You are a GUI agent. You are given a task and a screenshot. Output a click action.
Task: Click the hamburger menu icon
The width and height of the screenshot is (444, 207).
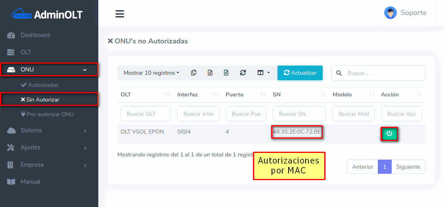pyautogui.click(x=120, y=14)
